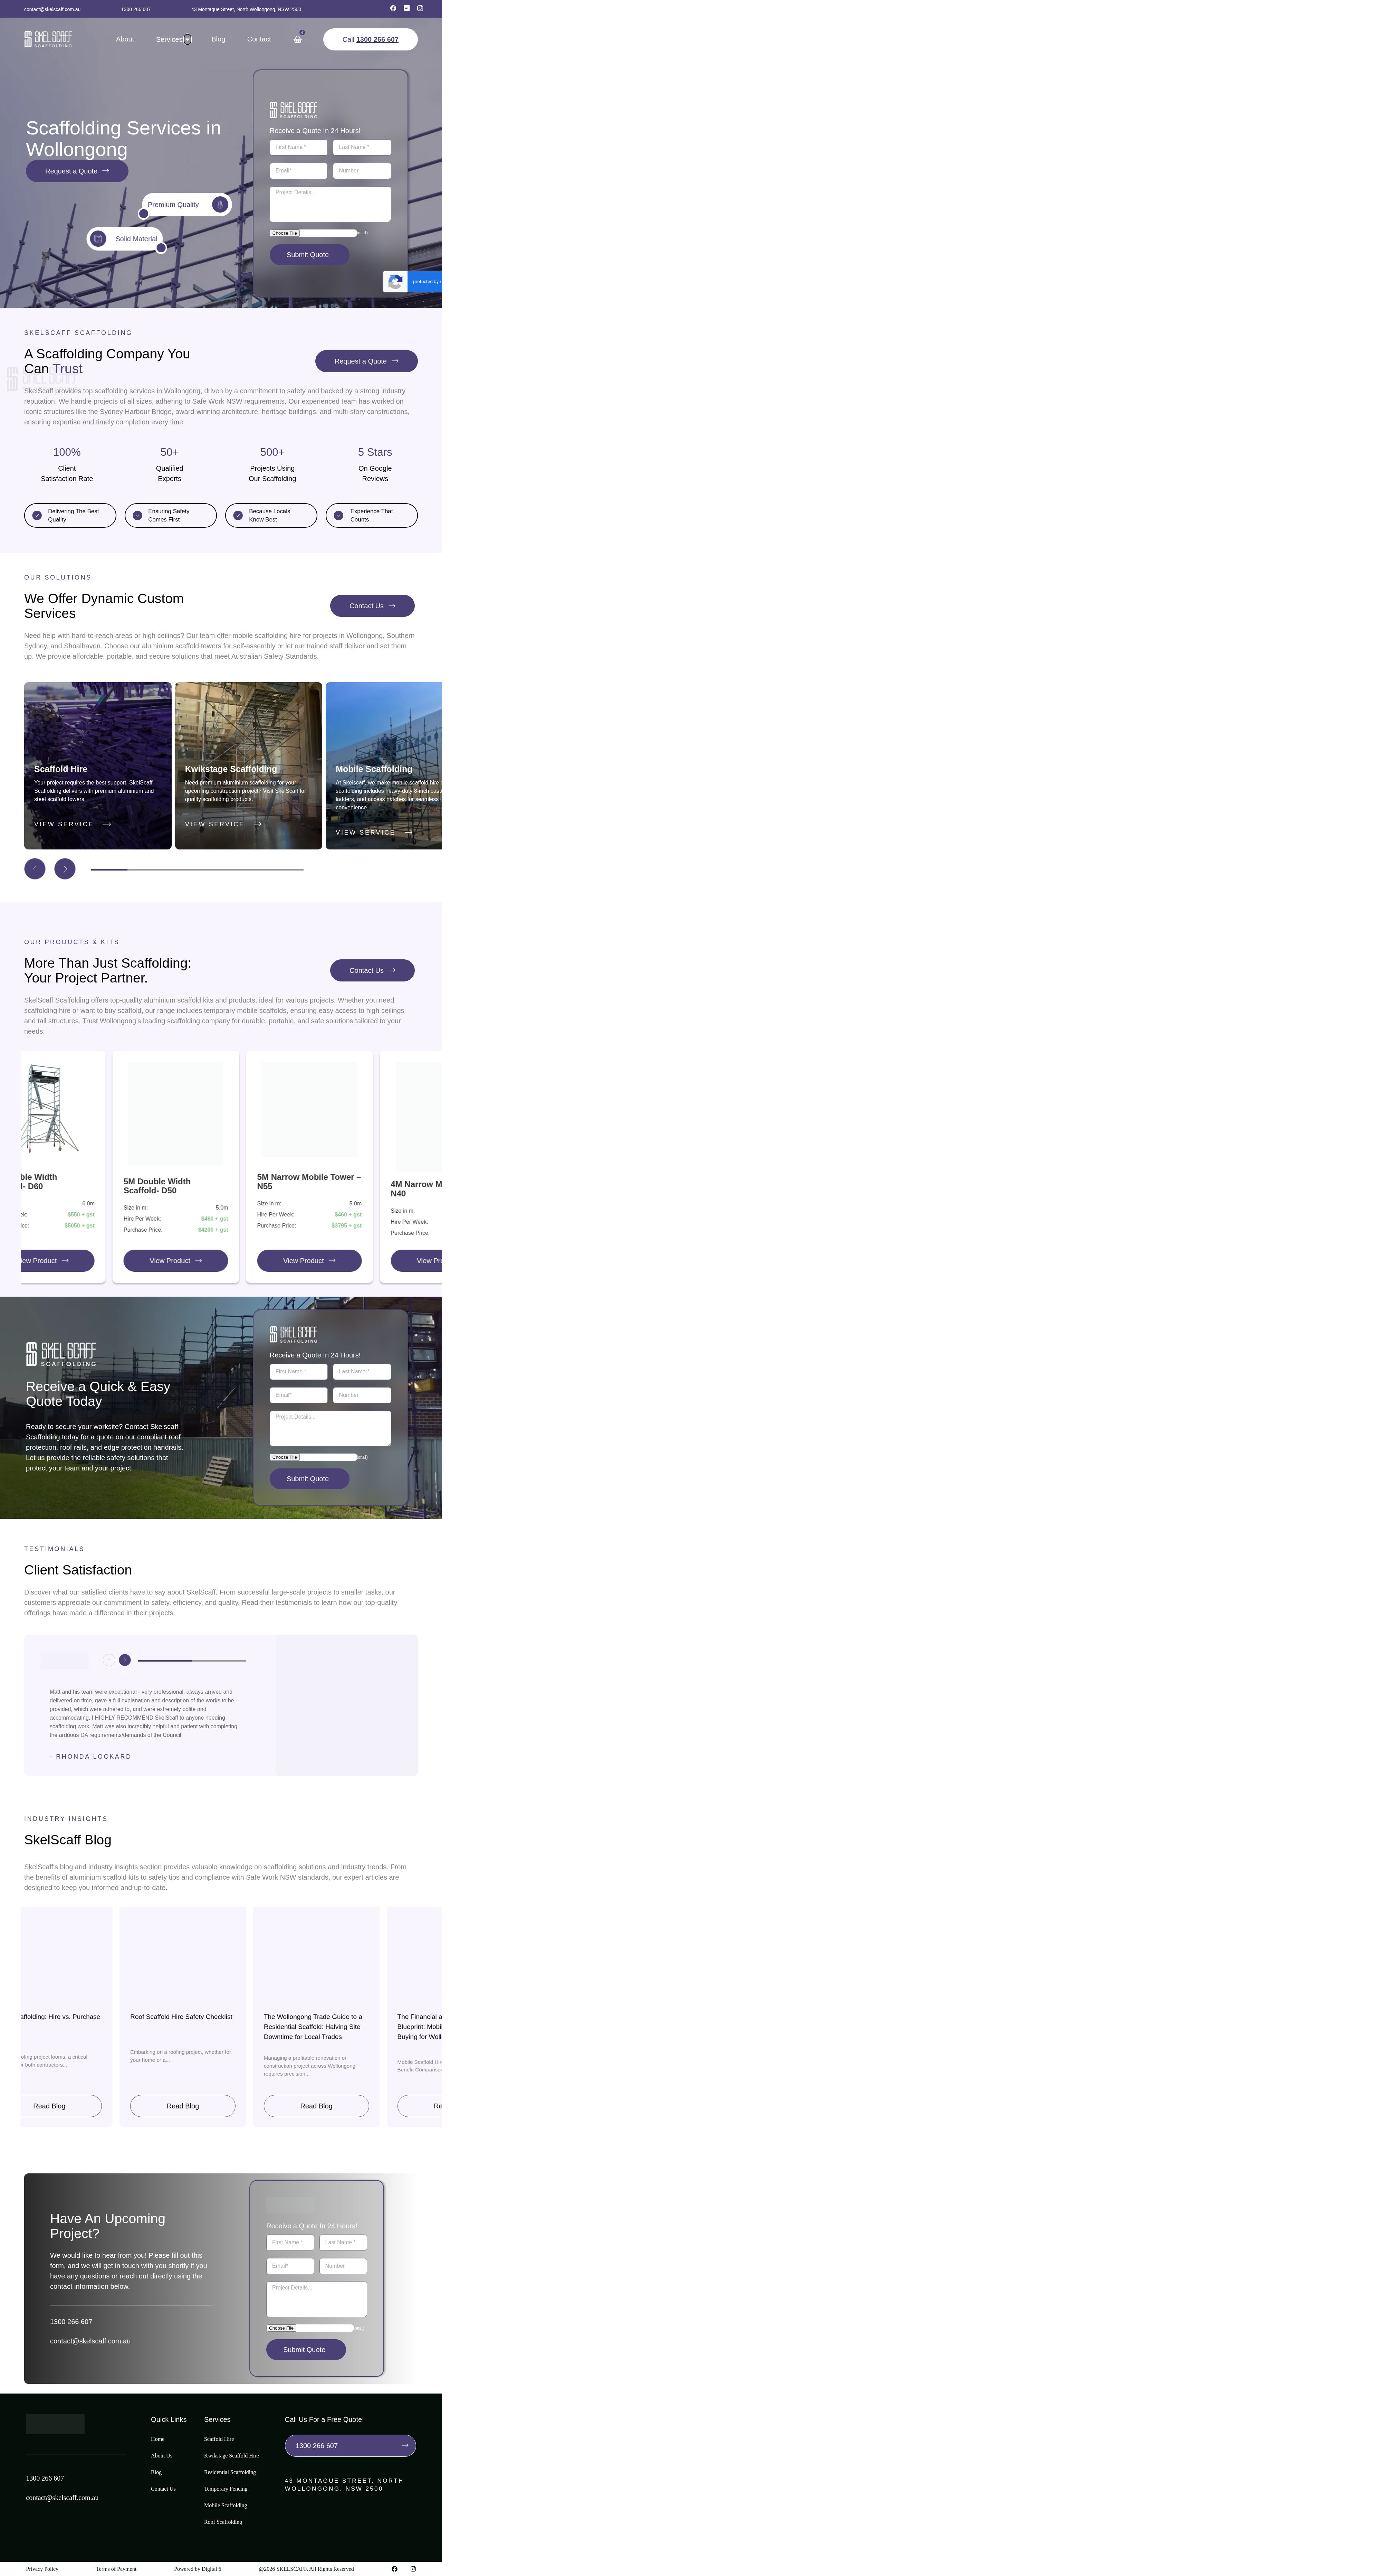Click Read Blog for Roof Scaffold Hire Safety Checklist
The height and width of the screenshot is (2576, 1378).
point(183,2106)
